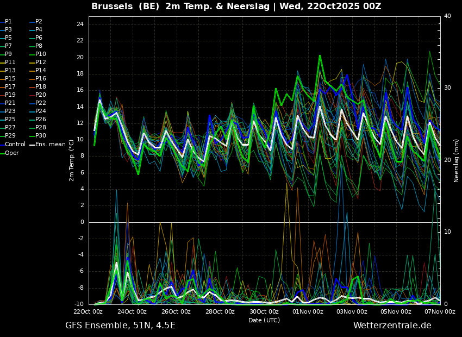Select the Ens. mean legend entry
This screenshot has width=462, height=337.
point(50,145)
